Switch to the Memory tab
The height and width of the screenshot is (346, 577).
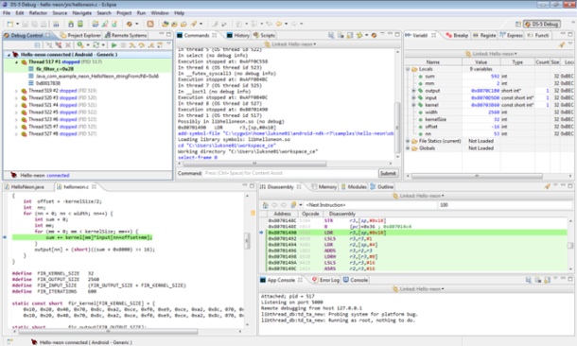[324, 187]
